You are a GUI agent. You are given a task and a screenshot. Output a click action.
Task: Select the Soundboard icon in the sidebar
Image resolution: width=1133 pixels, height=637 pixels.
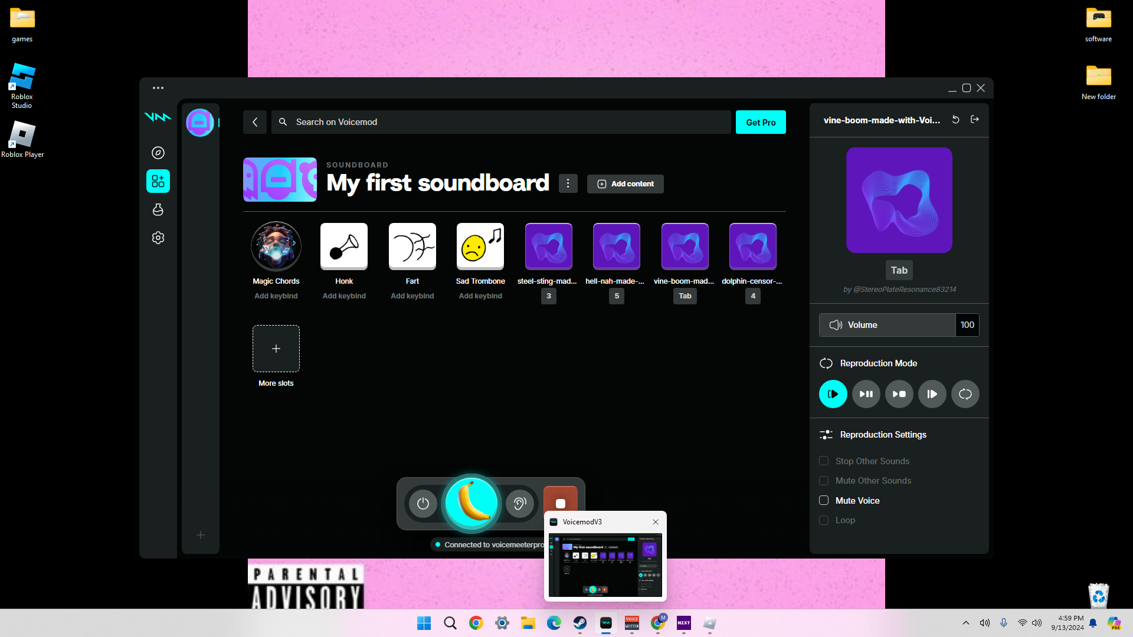158,181
